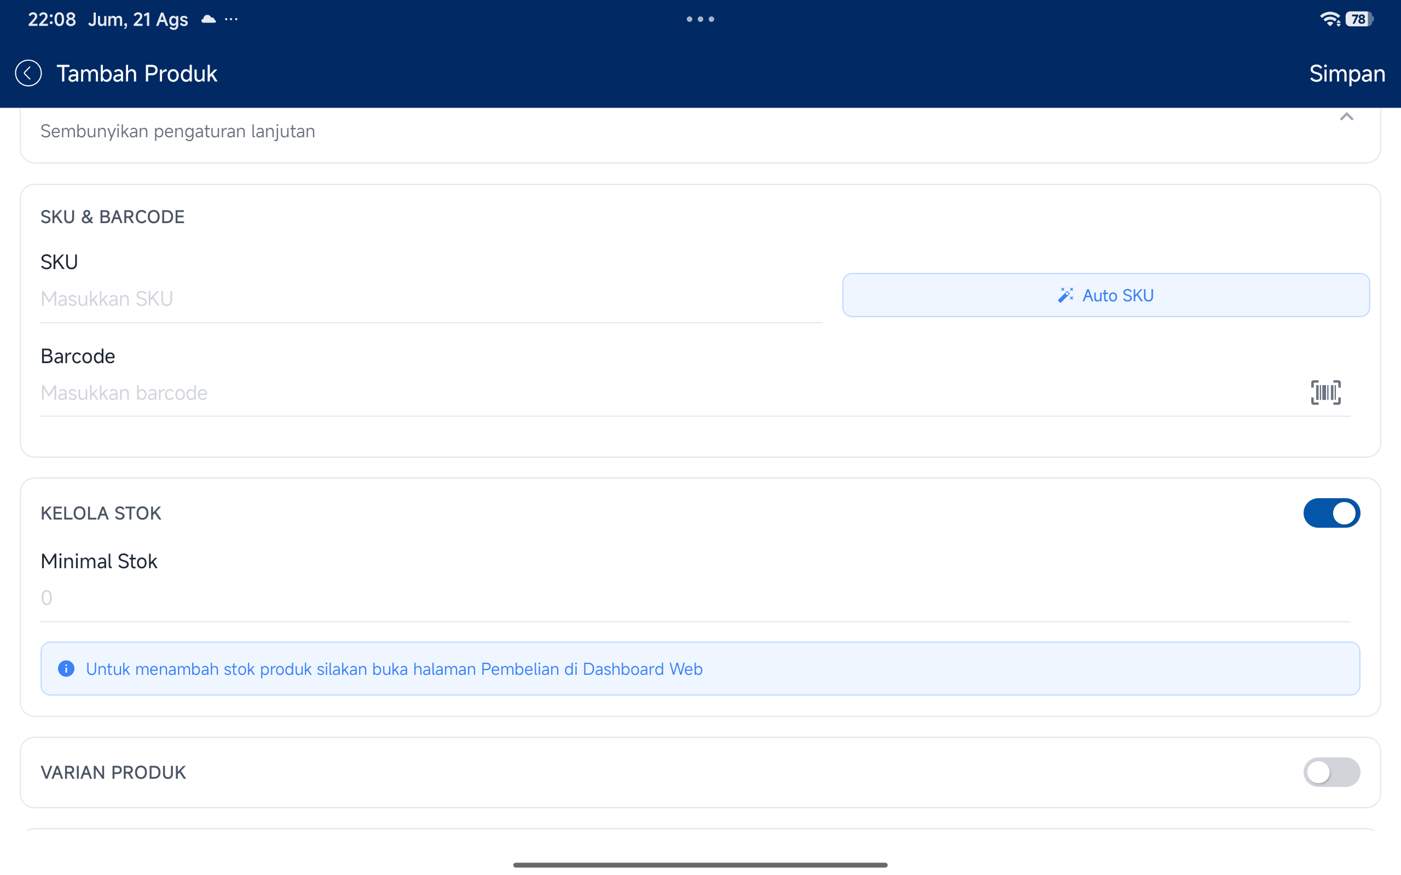1401x875 pixels.
Task: Tap the stock notice about Dashboard Web
Action: (700, 668)
